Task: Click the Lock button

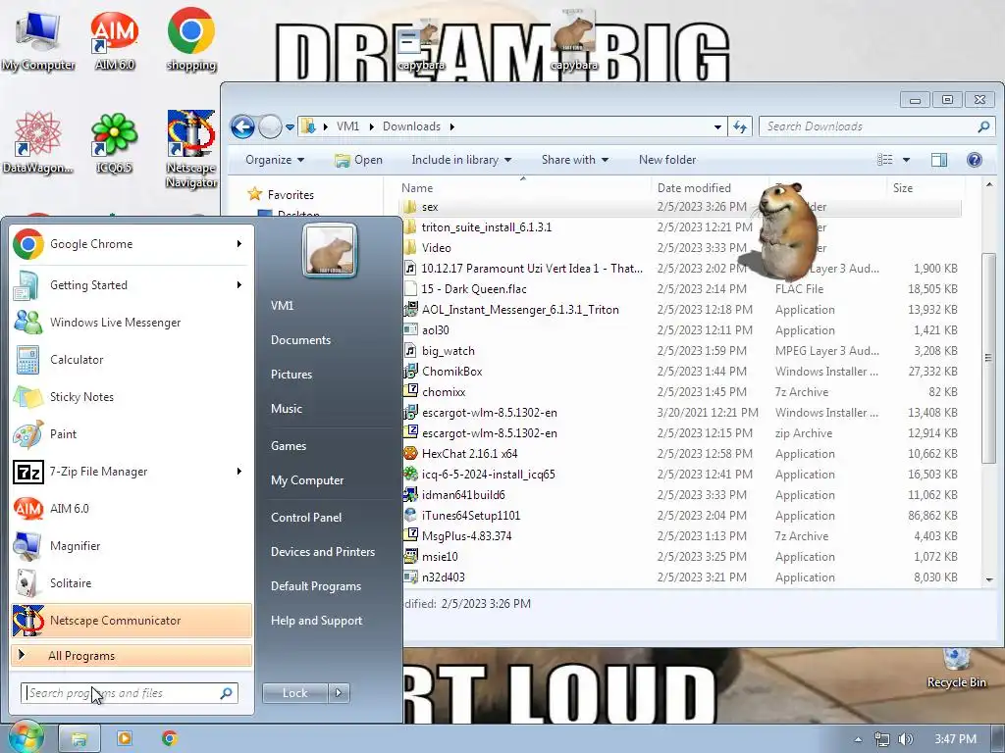Action: pyautogui.click(x=294, y=693)
